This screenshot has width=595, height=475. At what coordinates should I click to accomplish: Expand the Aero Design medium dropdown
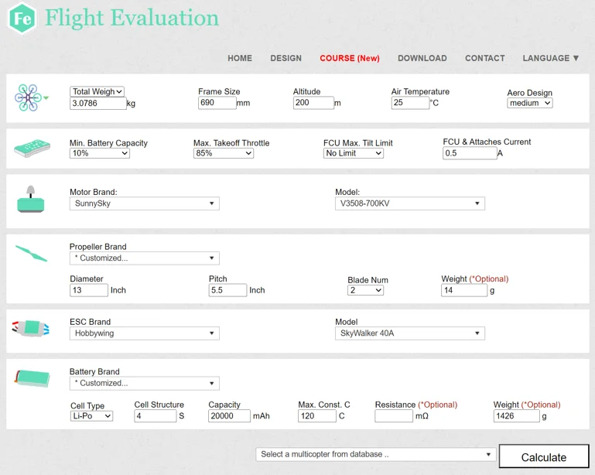pos(529,103)
